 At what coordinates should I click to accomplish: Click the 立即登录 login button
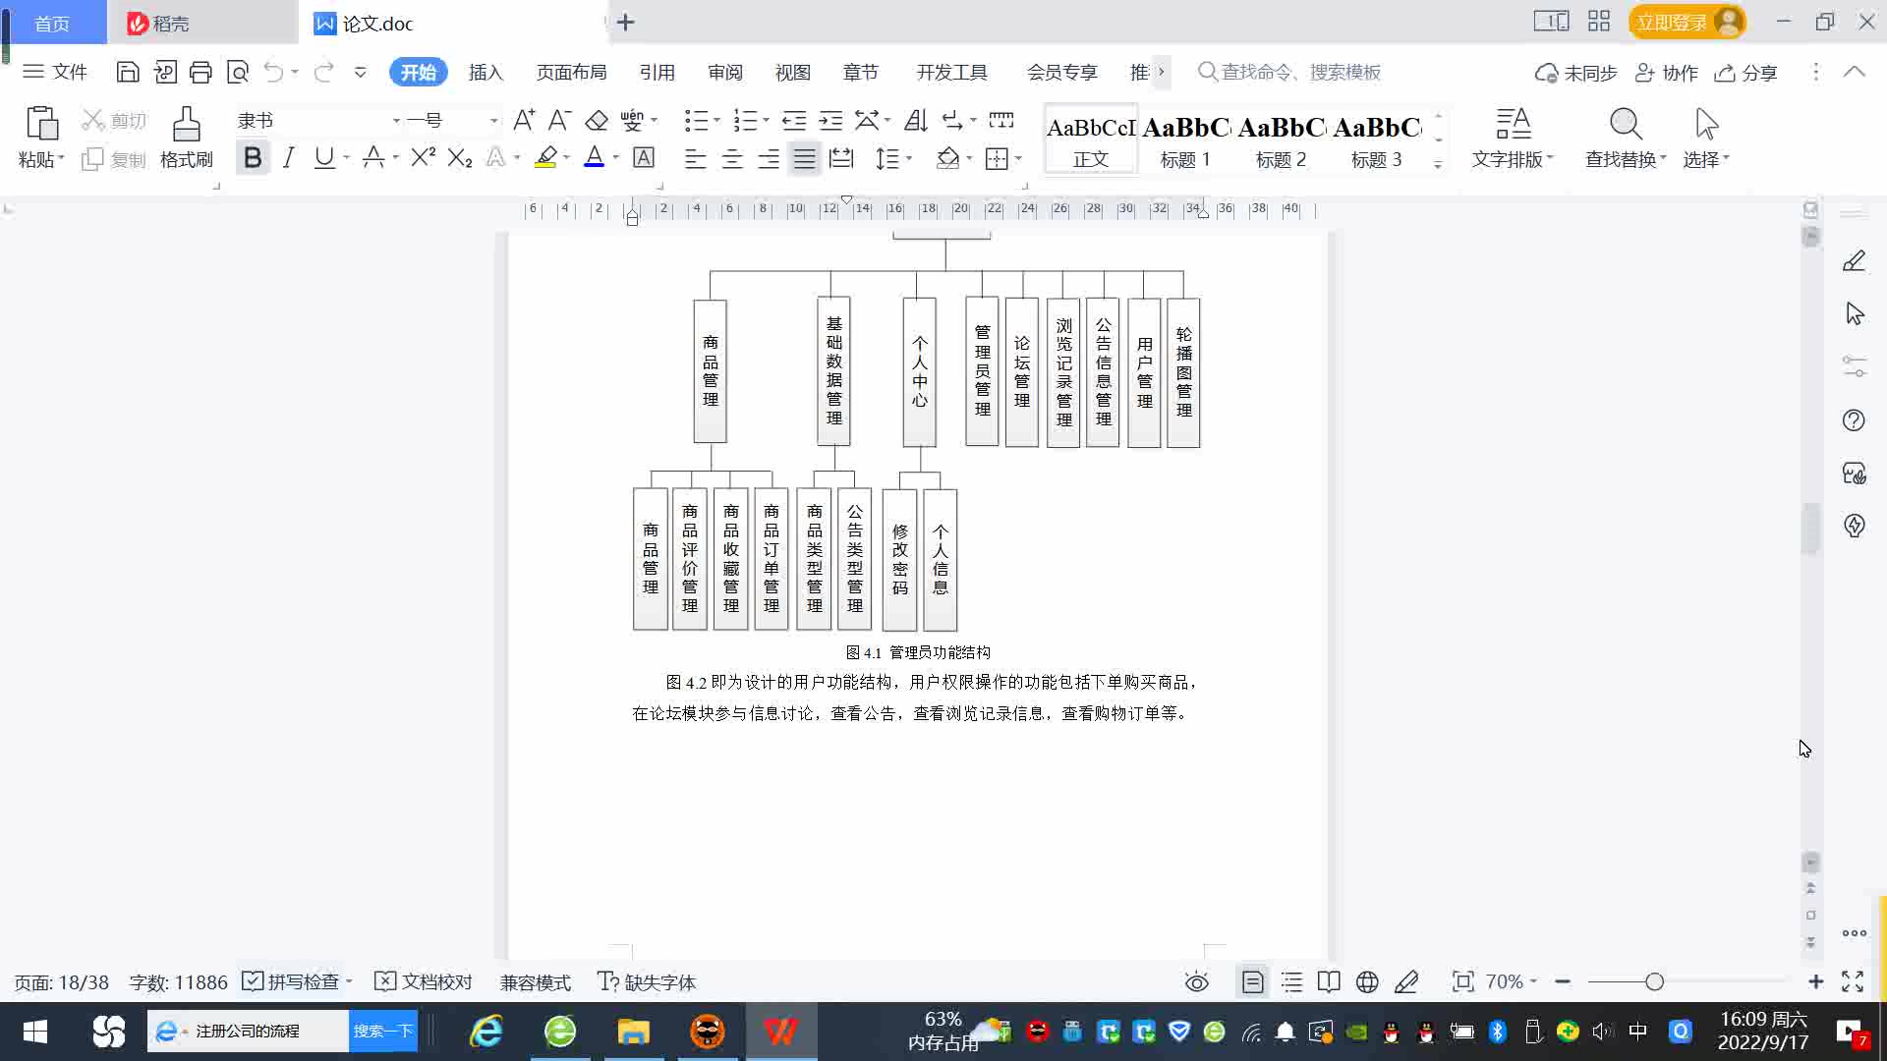(x=1672, y=22)
